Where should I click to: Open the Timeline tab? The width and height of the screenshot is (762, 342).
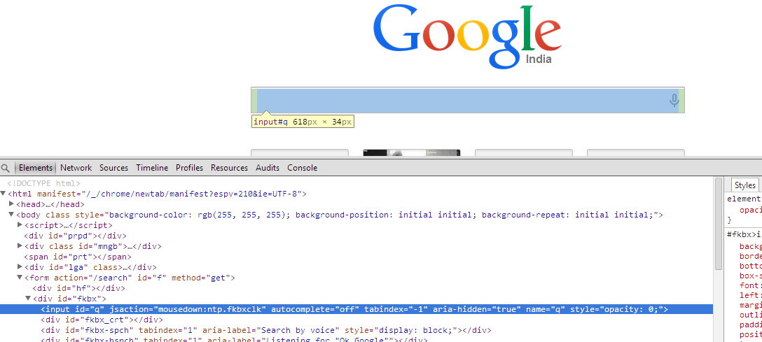click(152, 168)
